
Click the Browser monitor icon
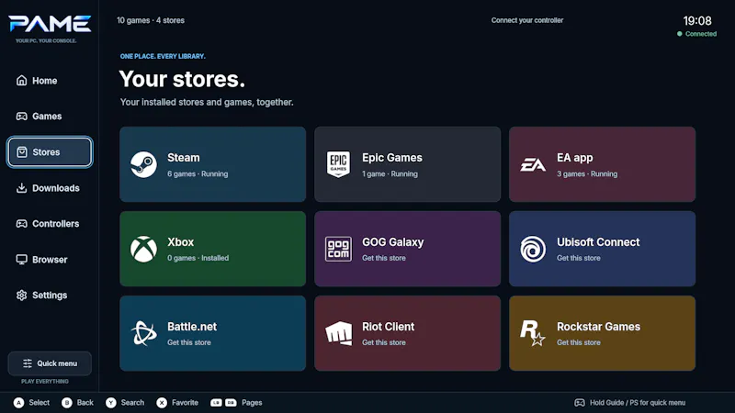point(21,260)
